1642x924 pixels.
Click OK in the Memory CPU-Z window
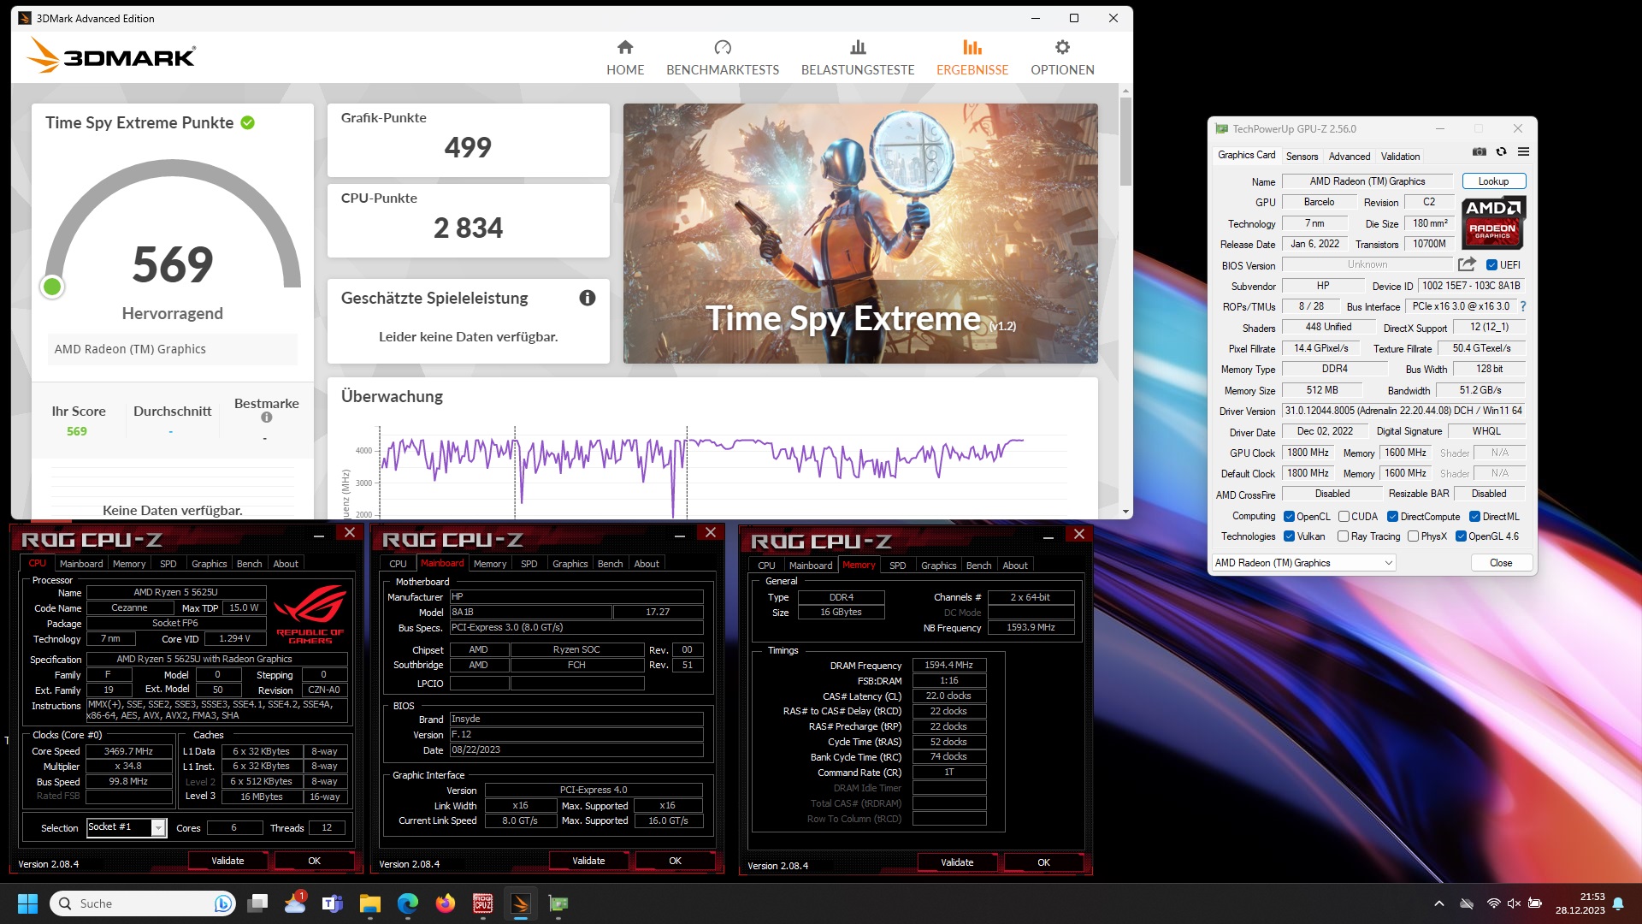point(1043,862)
